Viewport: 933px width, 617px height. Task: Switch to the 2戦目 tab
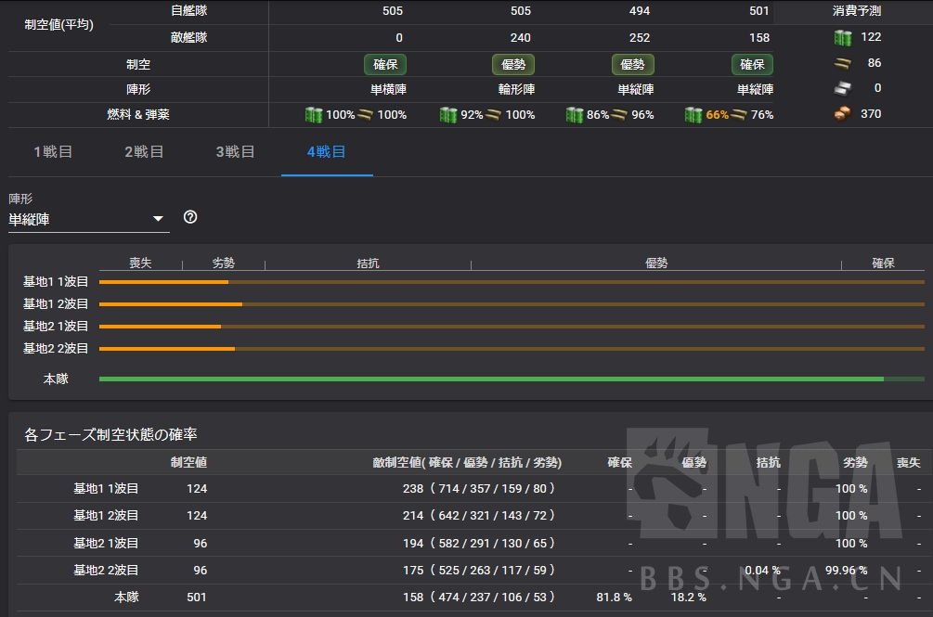pos(144,150)
